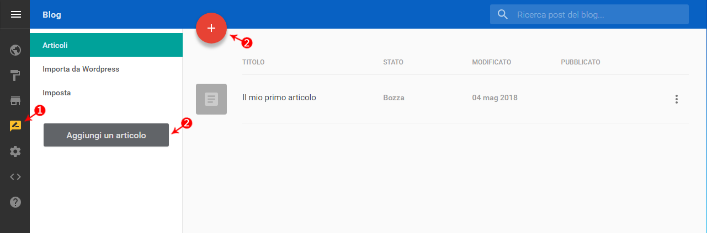707x233 pixels.
Task: Open the hamburger menu icon
Action: point(15,14)
